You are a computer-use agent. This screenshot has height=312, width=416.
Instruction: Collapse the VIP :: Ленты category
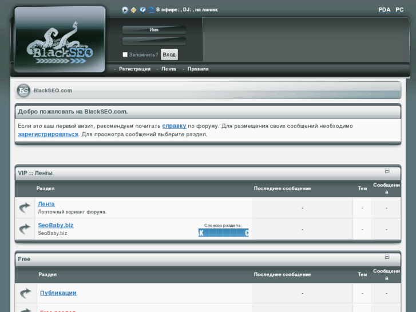tap(387, 171)
